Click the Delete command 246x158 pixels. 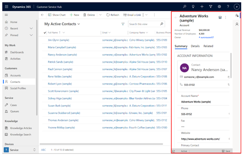click(89, 15)
